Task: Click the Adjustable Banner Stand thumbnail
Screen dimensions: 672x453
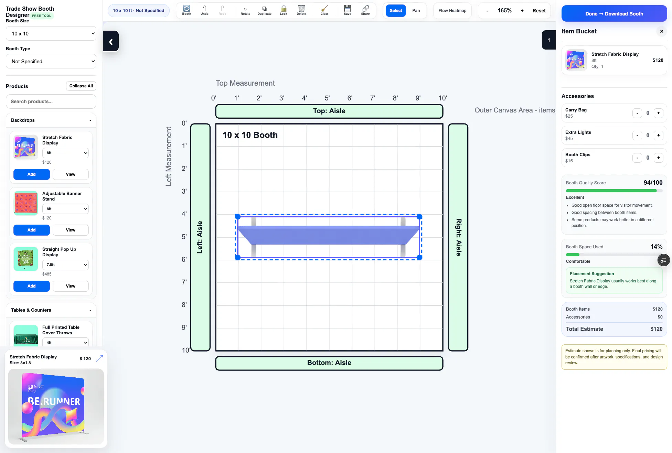Action: pos(26,203)
